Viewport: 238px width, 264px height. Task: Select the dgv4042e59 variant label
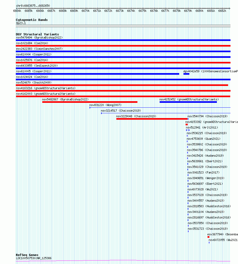[x=210, y=71]
